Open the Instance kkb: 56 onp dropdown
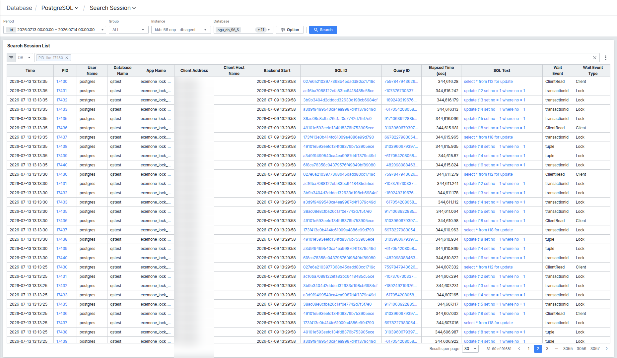Viewport: 617px width, 358px height. (x=181, y=30)
